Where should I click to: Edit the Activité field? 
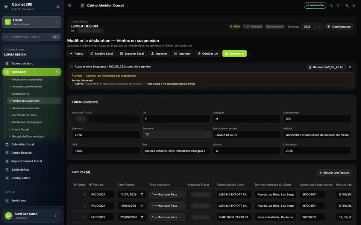coord(317,135)
